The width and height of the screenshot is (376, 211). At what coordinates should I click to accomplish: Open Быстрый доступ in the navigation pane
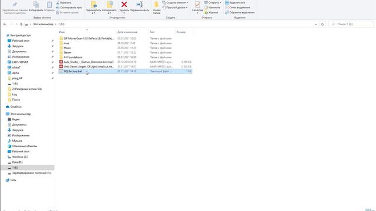tap(21, 35)
